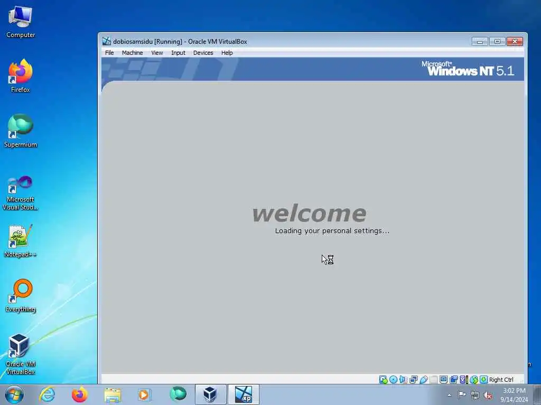Open the Input menu
Image resolution: width=541 pixels, height=405 pixels.
point(178,53)
